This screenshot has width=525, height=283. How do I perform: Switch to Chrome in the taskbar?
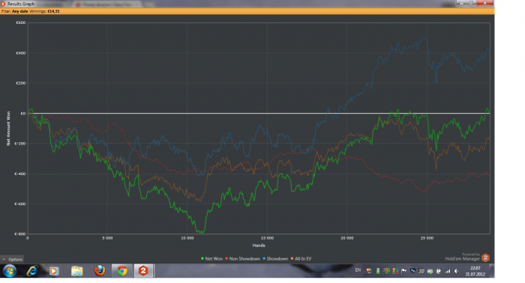click(x=121, y=270)
